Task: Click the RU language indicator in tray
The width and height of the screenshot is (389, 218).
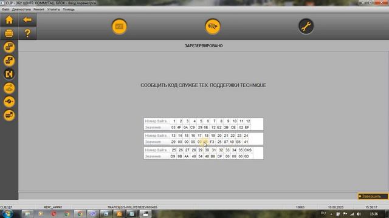Action: tap(323, 213)
